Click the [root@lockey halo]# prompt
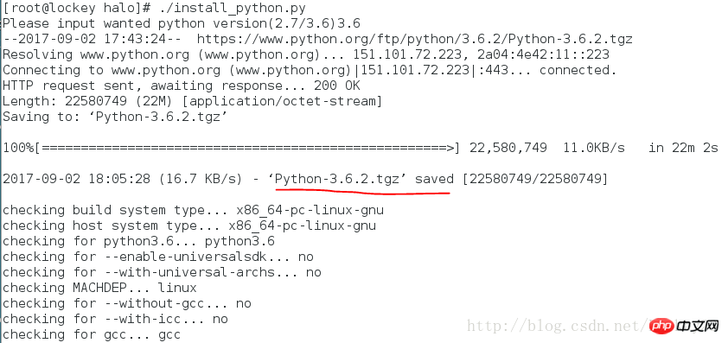 [77, 8]
